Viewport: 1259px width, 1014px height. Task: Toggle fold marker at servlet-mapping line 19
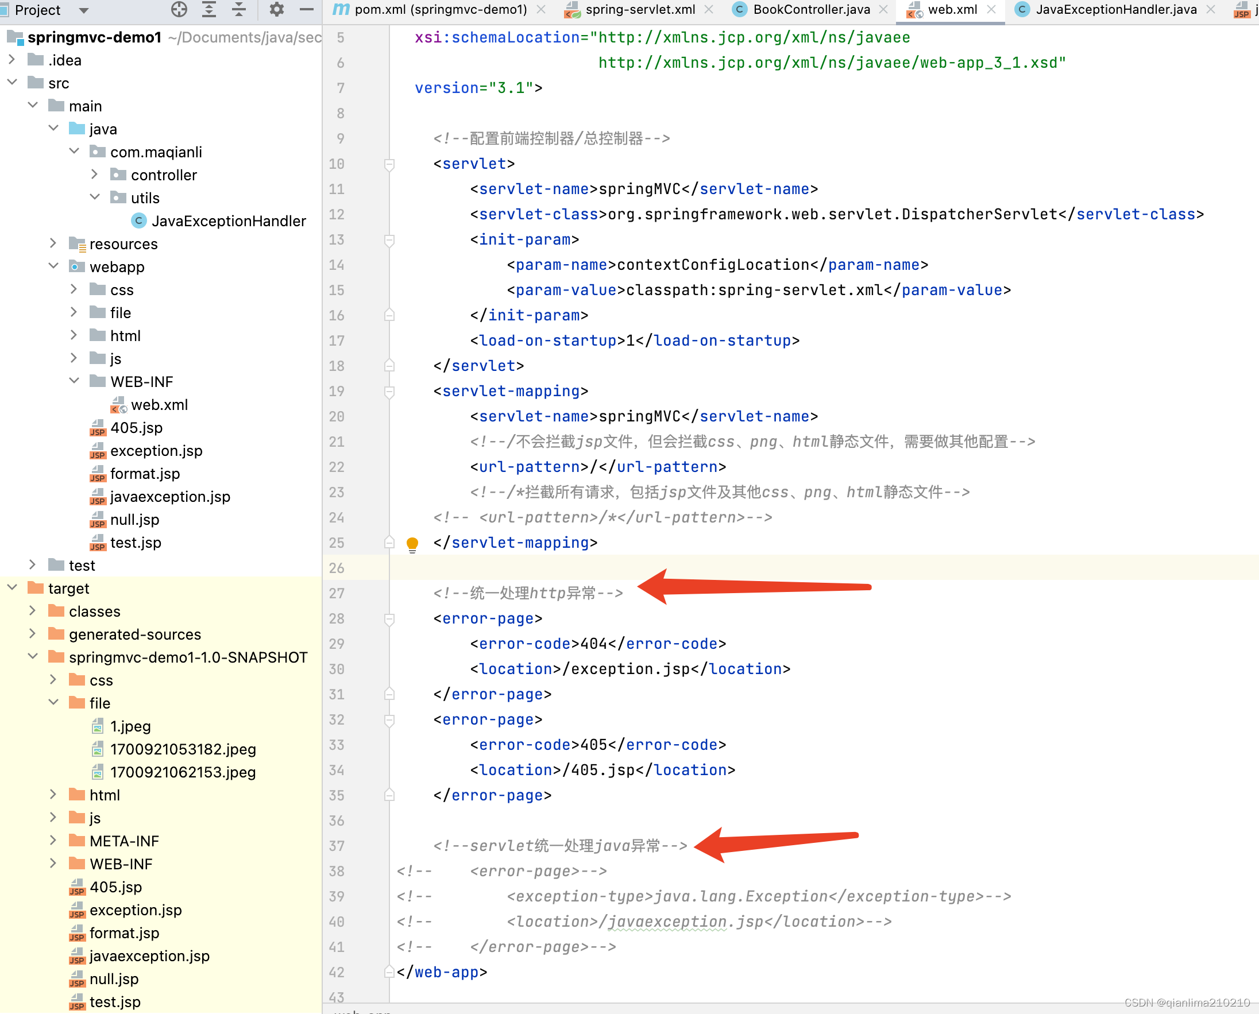[x=389, y=392]
